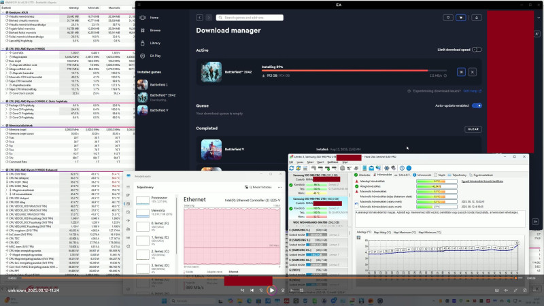Open the Windows Start button
544x306 pixels.
coord(164,301)
